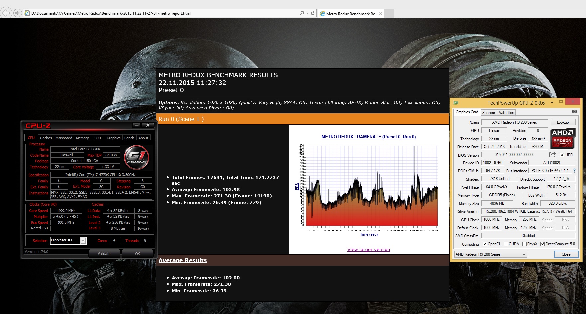
Task: Click the Cores value 4 field
Action: pyautogui.click(x=114, y=240)
